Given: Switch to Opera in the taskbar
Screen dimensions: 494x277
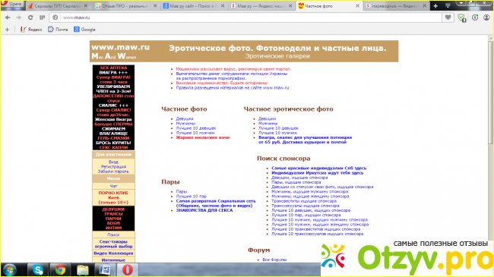Looking at the screenshot, I should tap(127, 270).
